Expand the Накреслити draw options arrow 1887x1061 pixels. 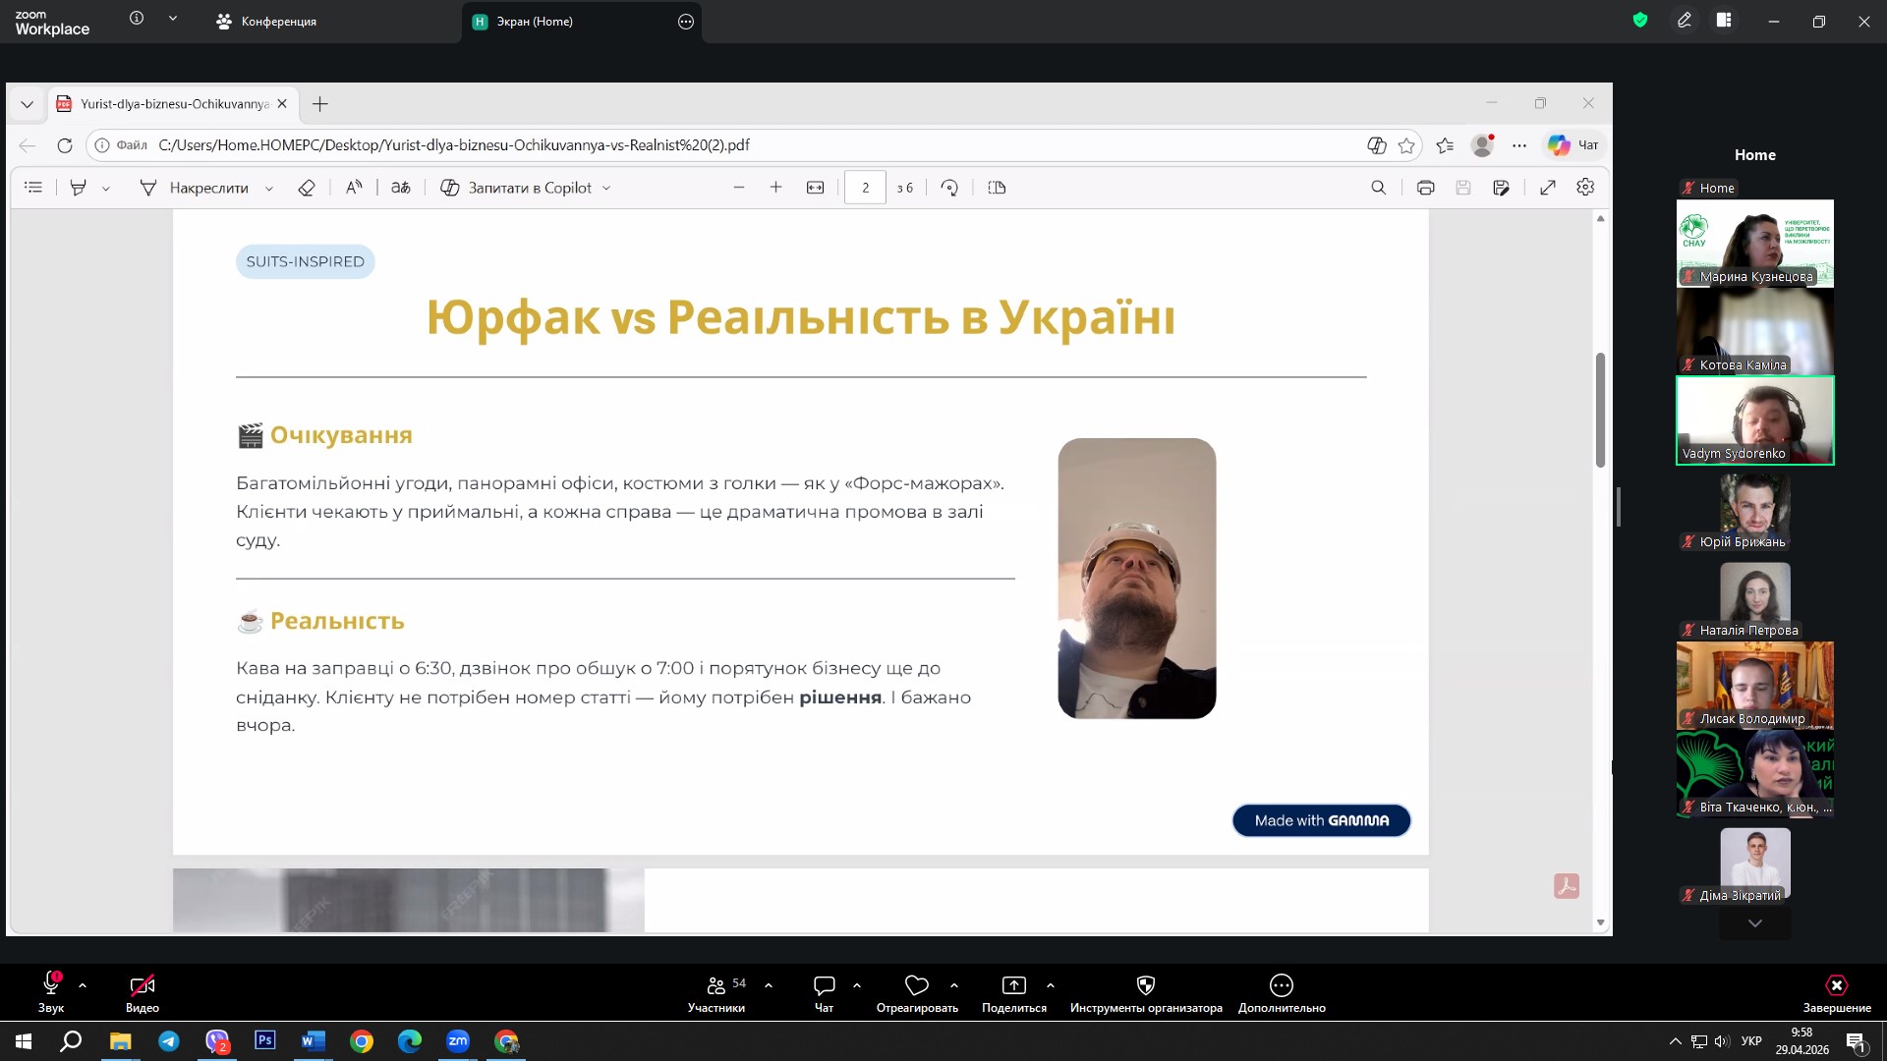[x=269, y=189]
